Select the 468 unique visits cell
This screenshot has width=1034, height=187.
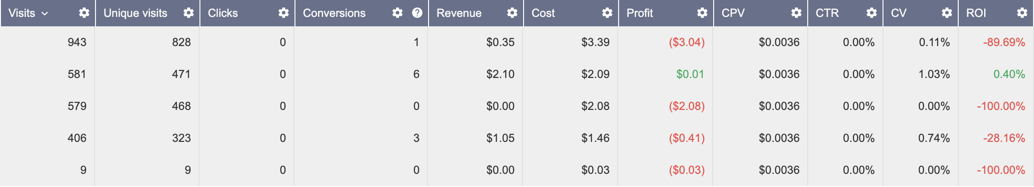[x=182, y=106]
